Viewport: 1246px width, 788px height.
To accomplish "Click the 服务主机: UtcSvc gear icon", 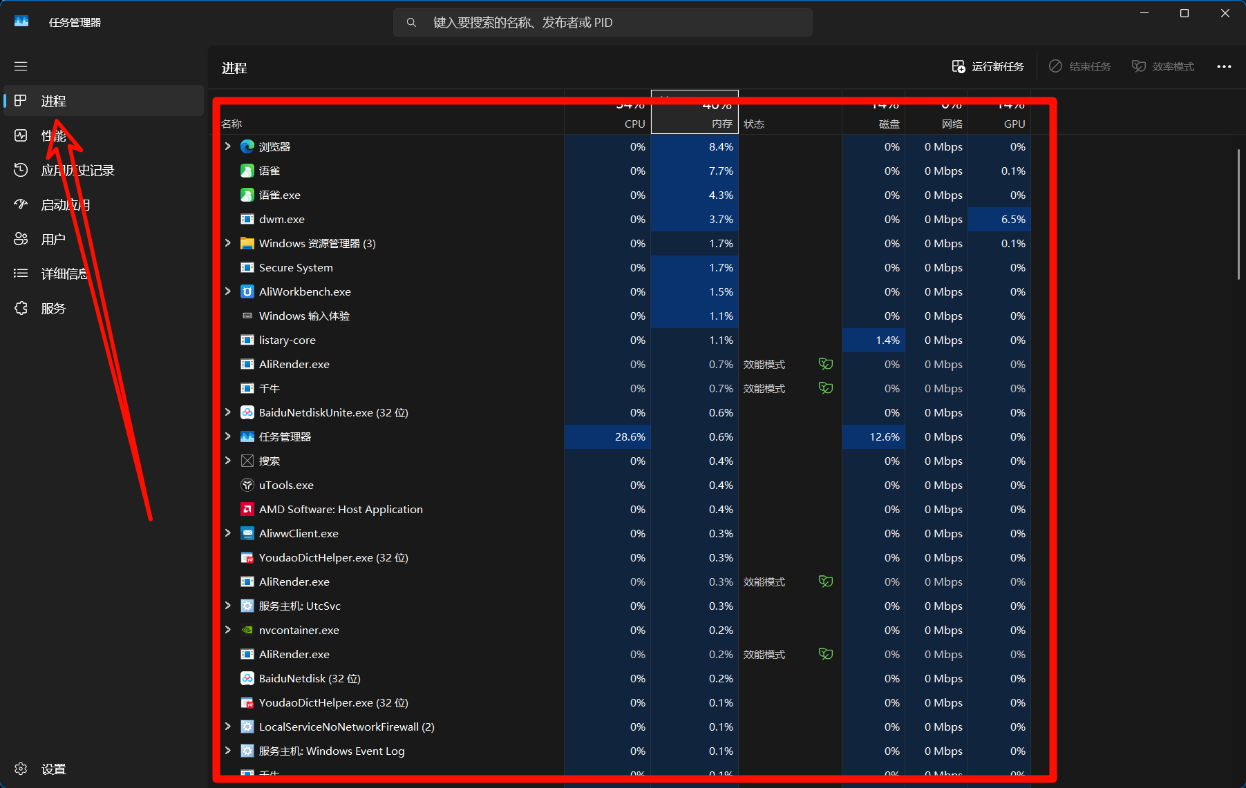I will 247,606.
